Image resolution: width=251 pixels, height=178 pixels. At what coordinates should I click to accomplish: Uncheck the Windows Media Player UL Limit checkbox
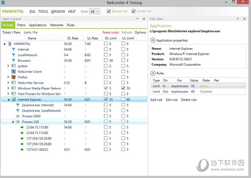(123, 88)
